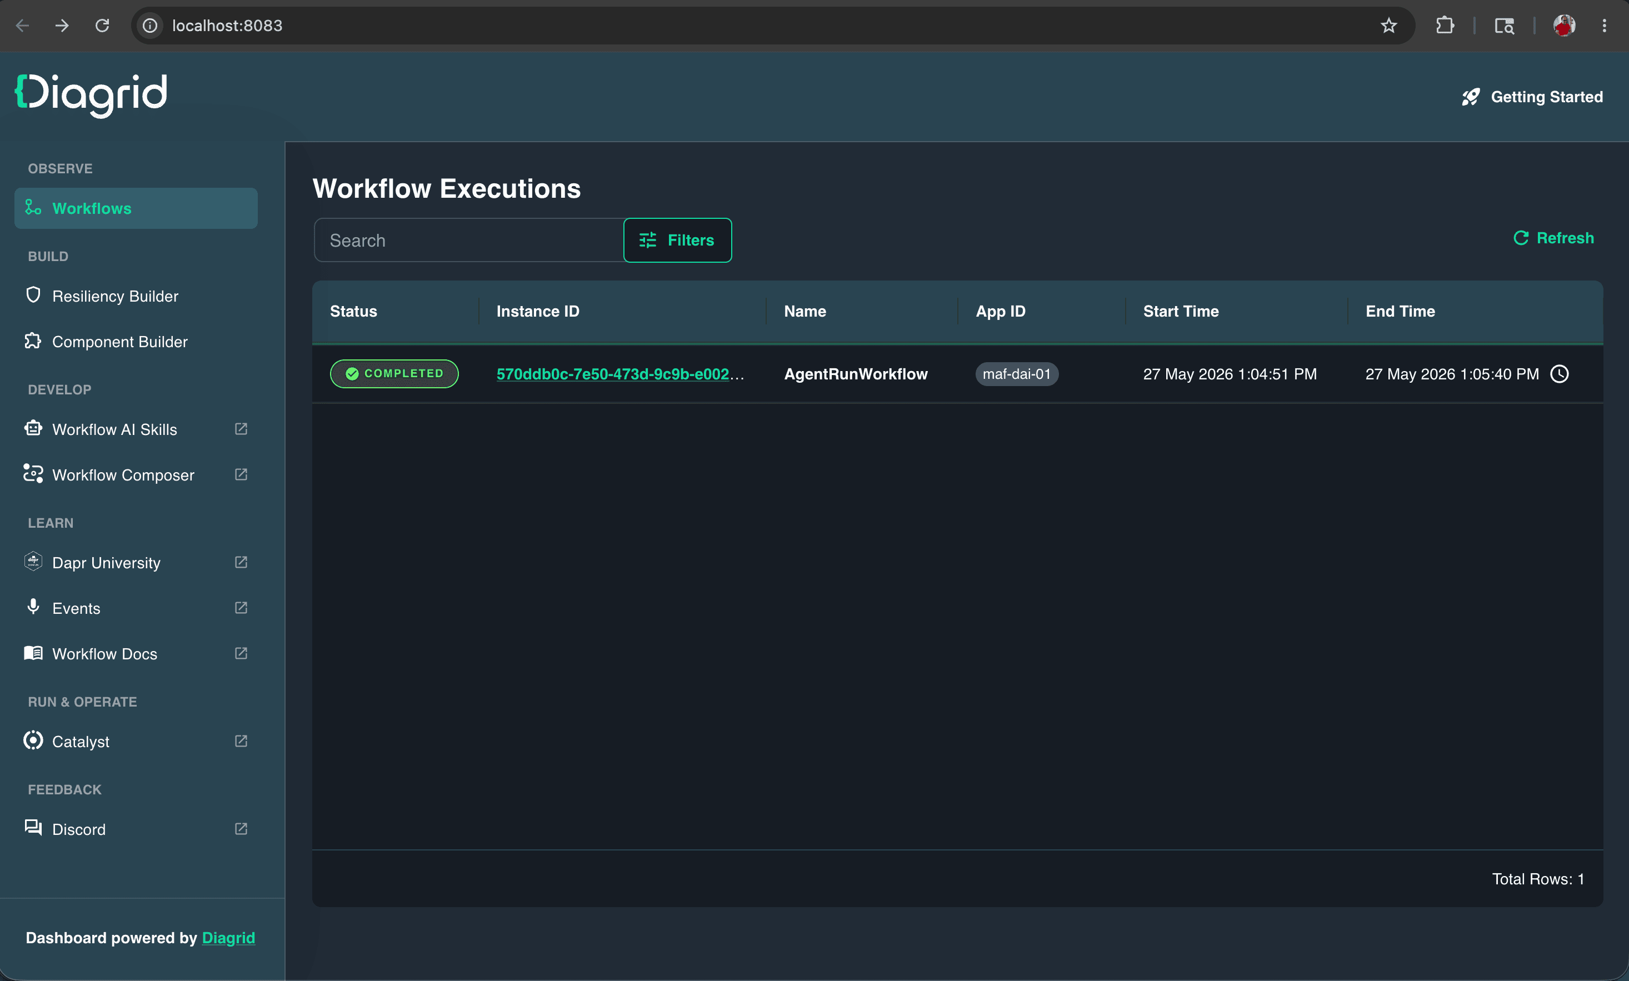Click the Events microphone icon

[33, 607]
